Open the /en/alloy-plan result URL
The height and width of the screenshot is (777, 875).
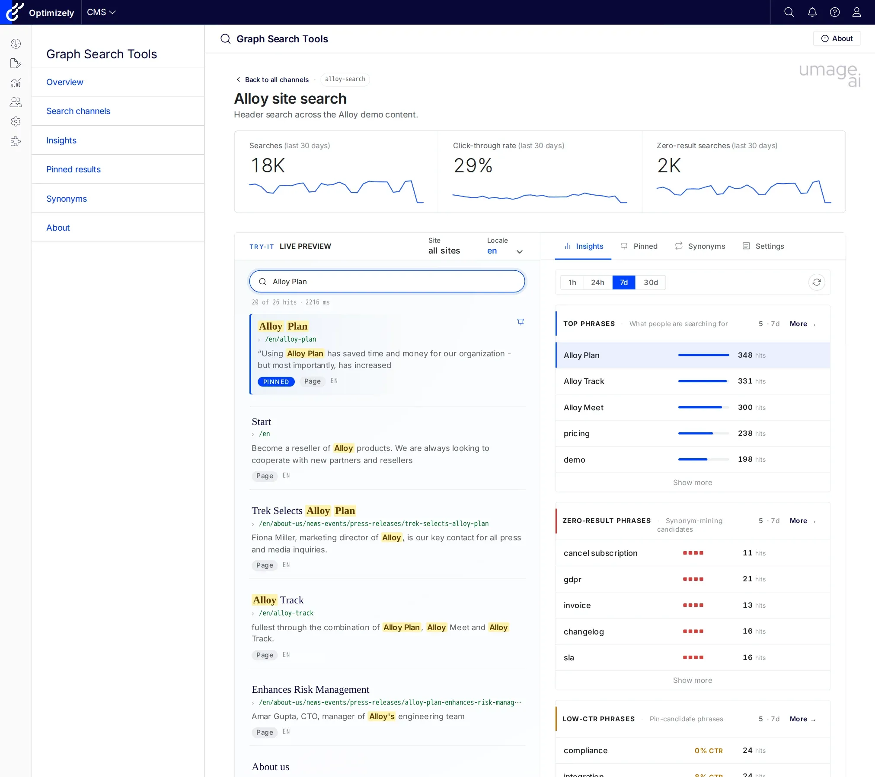pos(291,339)
